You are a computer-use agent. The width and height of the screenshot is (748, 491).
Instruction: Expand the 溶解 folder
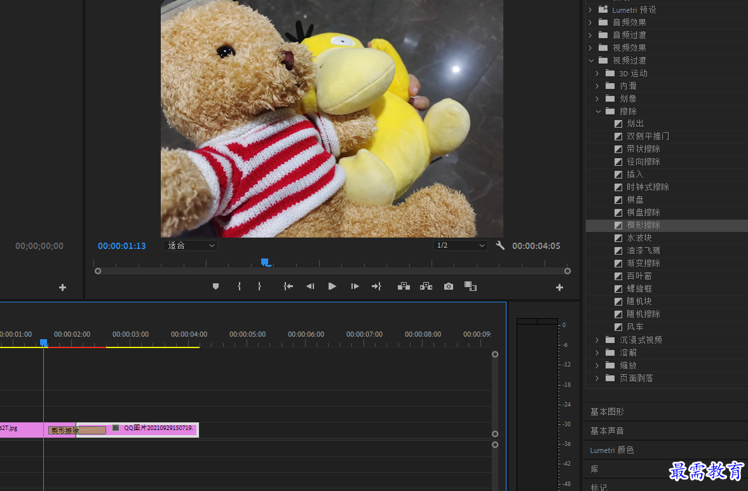(597, 353)
